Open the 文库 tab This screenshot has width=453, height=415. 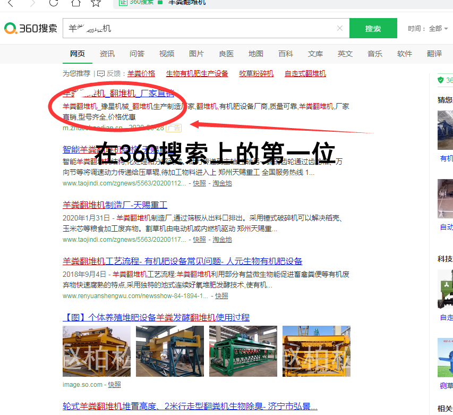click(x=315, y=54)
